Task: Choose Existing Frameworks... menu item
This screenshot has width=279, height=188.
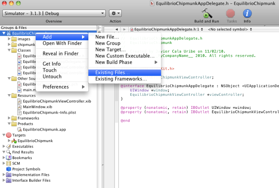Action: (125, 79)
